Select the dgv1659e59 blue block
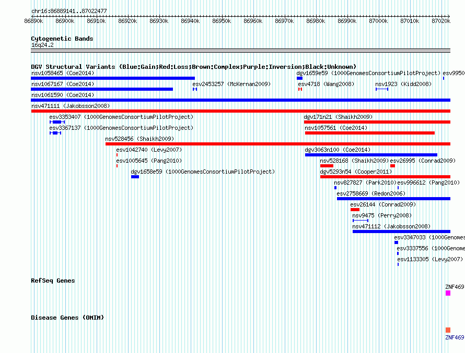 299,78
